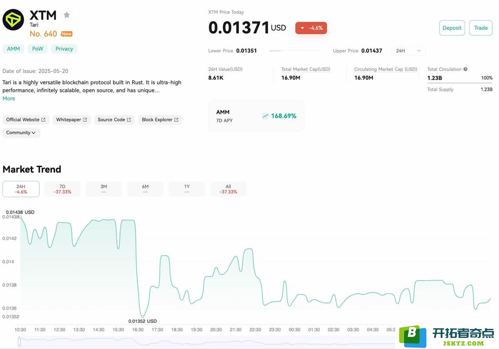The image size is (499, 349).
Task: Click the Date of Issue: 2025-05-20 text
Action: [x=35, y=71]
